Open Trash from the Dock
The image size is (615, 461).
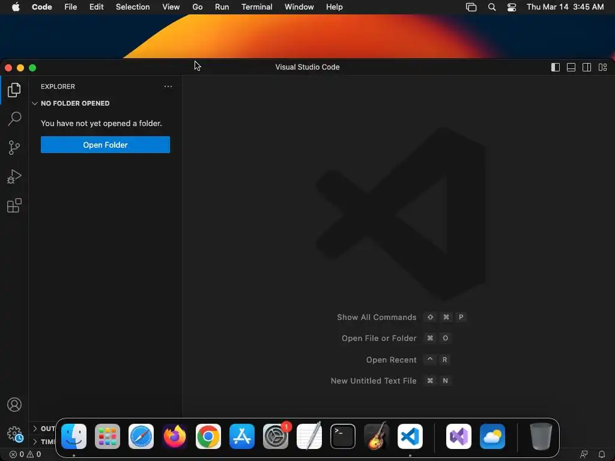(x=541, y=436)
